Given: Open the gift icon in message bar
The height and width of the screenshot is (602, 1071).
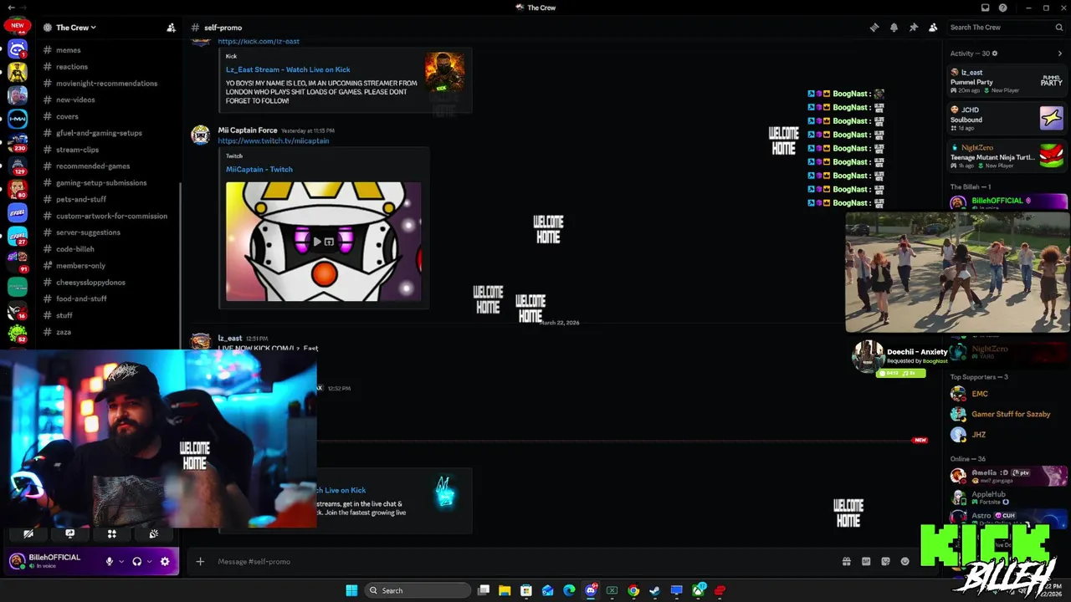Looking at the screenshot, I should tap(846, 562).
